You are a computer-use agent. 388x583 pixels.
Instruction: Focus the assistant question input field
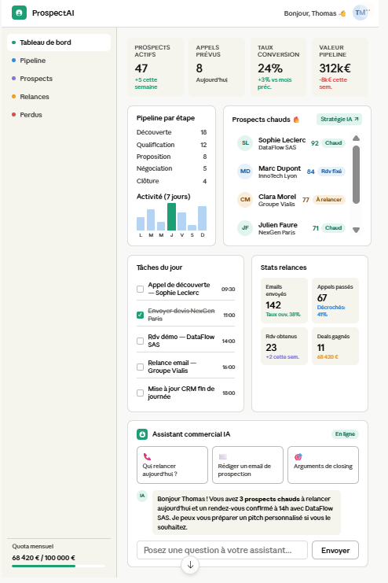(x=222, y=550)
